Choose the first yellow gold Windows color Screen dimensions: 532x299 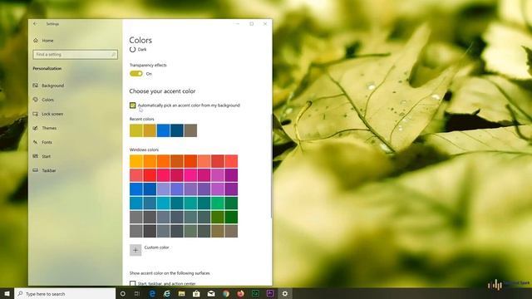[x=136, y=161]
